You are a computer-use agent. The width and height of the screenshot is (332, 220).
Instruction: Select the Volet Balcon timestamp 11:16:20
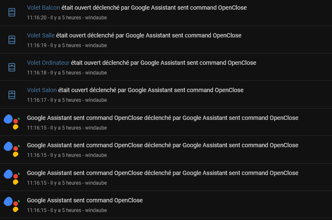pos(37,18)
